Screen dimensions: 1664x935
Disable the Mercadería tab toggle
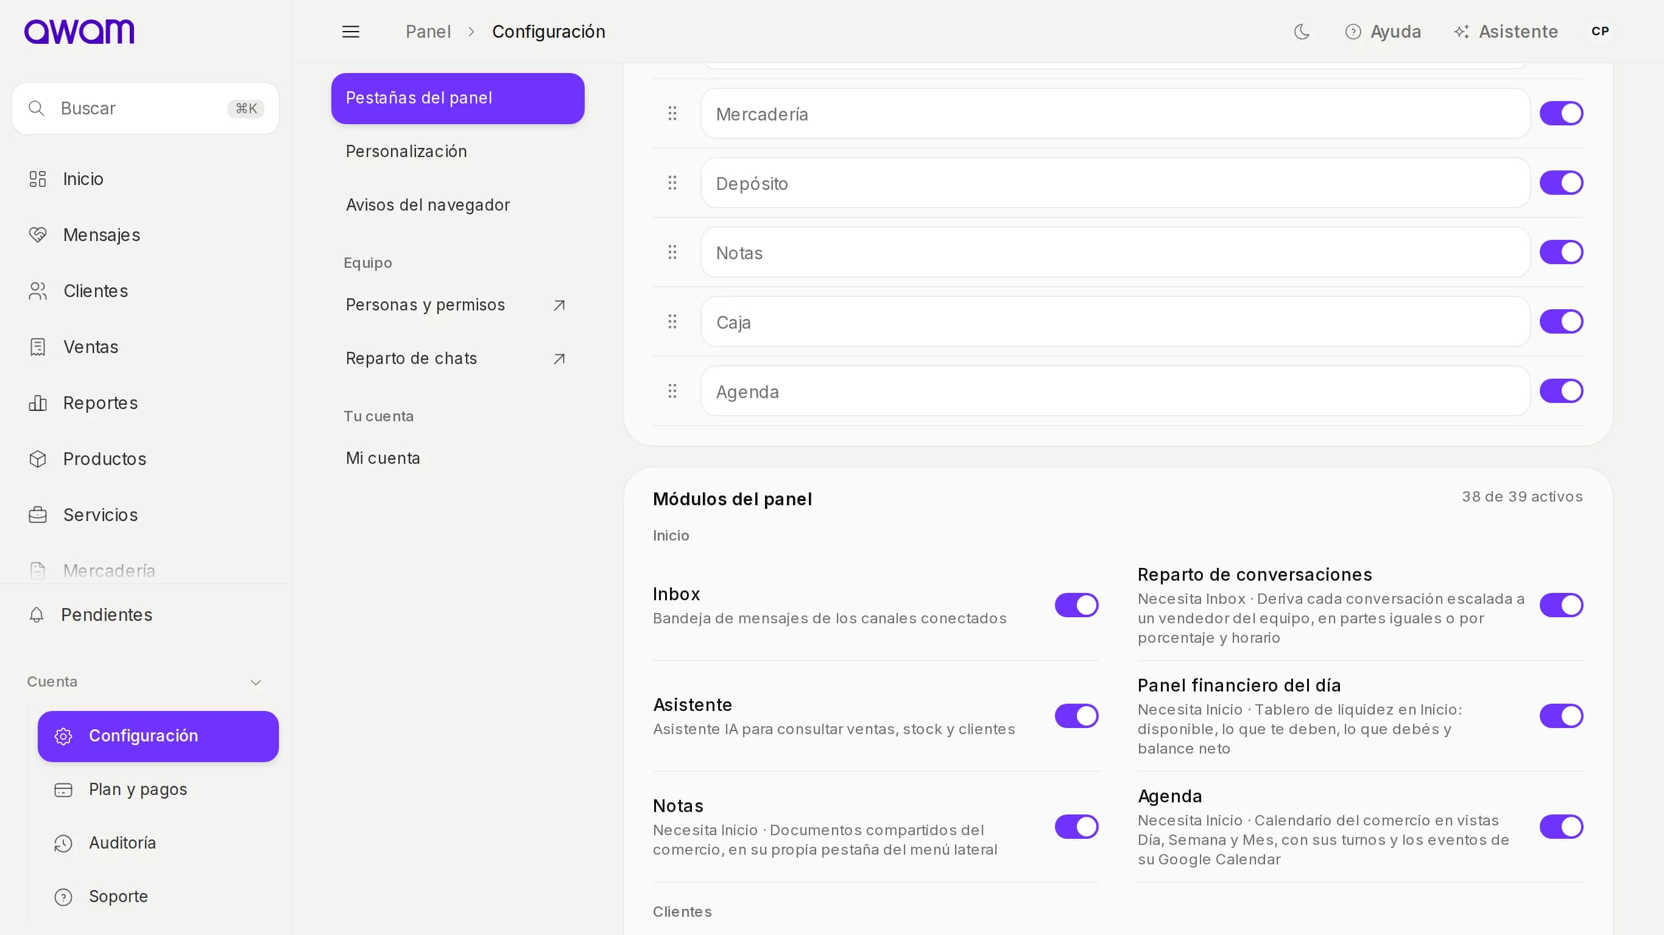(1560, 114)
